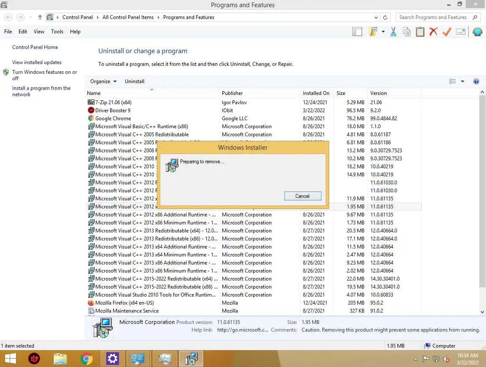Image resolution: width=486 pixels, height=367 pixels.
Task: Select Google Chrome program entry
Action: point(253,119)
